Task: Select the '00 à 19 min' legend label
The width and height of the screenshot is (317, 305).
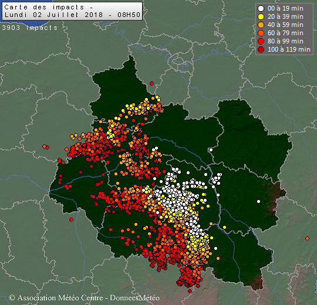Action: pyautogui.click(x=285, y=8)
